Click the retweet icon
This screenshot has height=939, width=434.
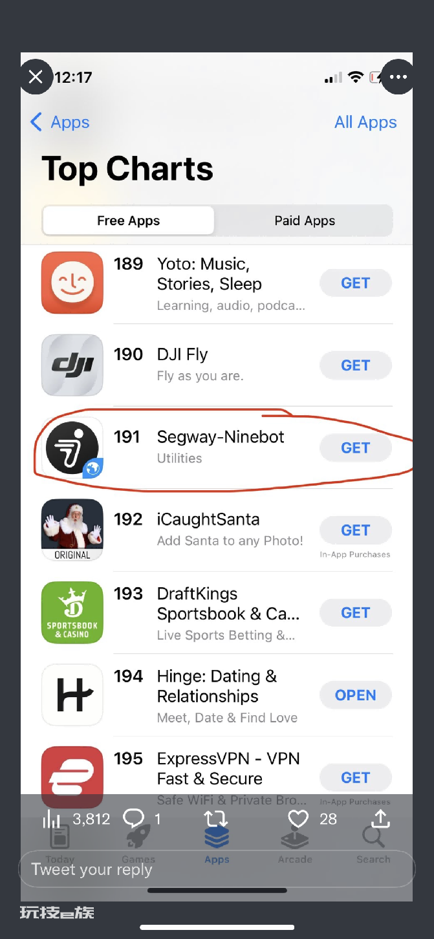point(216,819)
